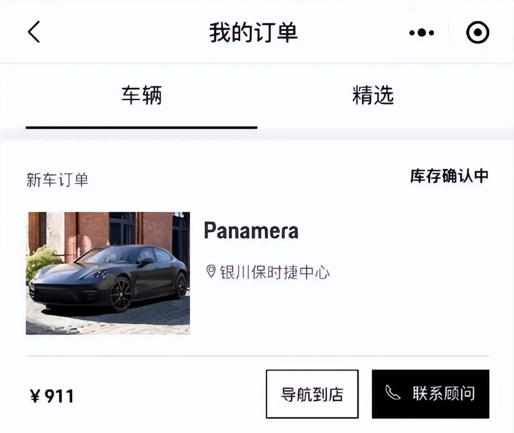Click the location pin icon beside 银川保时捷中心
This screenshot has width=514, height=433.
click(x=211, y=271)
